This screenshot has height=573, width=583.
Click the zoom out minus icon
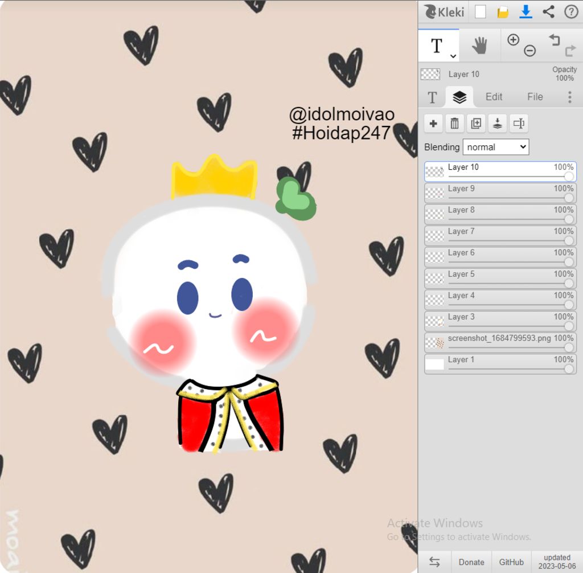(x=530, y=51)
